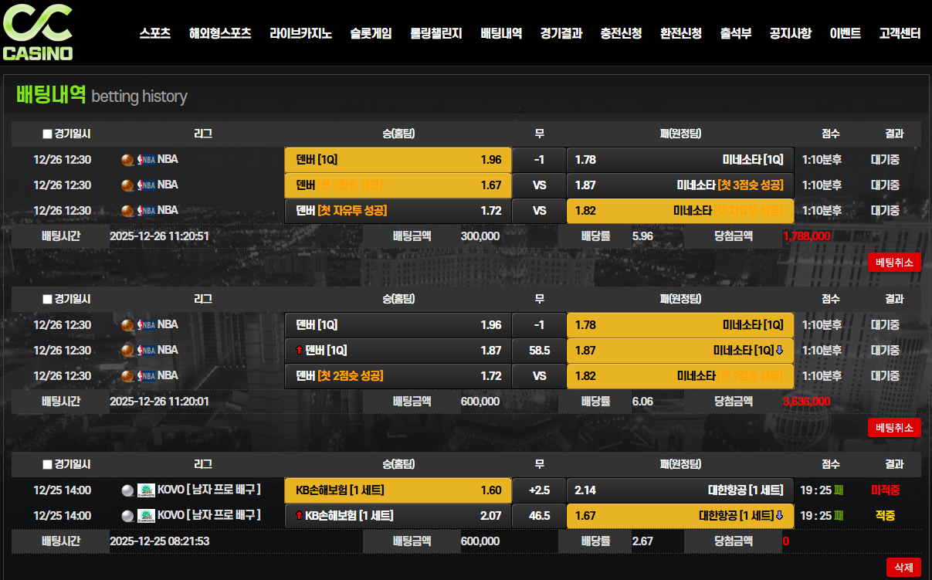932x580 pixels.
Task: Click the red up arrow beside 덴버 [1Q] 1.87
Action: tap(299, 351)
